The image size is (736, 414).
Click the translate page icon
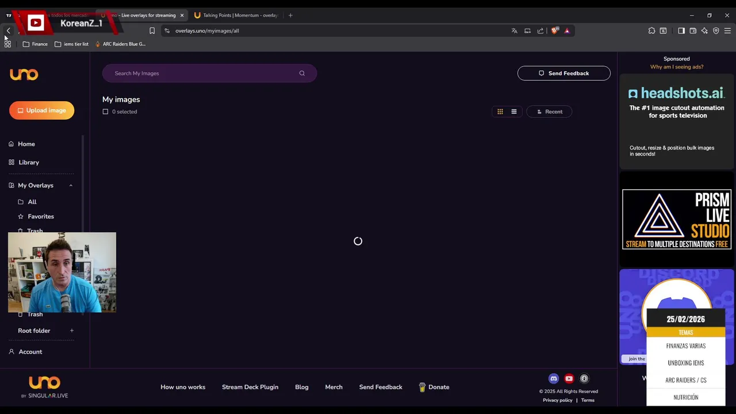[515, 30]
